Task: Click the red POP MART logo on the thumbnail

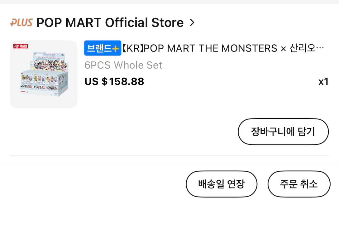Action: coord(21,46)
